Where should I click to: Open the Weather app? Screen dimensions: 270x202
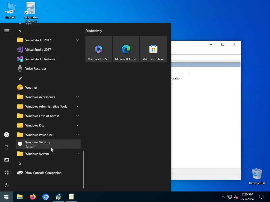point(48,88)
